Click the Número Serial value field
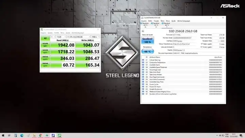This screenshot has width=245, height=138. point(185,38)
